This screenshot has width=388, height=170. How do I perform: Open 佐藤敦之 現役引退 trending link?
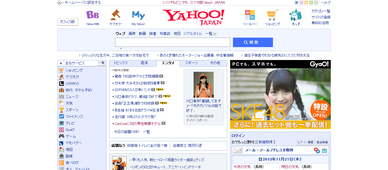187,146
